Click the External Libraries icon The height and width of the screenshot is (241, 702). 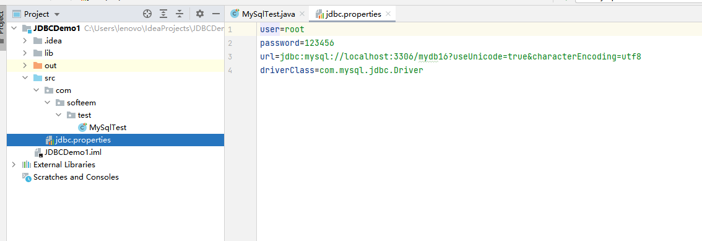(x=27, y=164)
